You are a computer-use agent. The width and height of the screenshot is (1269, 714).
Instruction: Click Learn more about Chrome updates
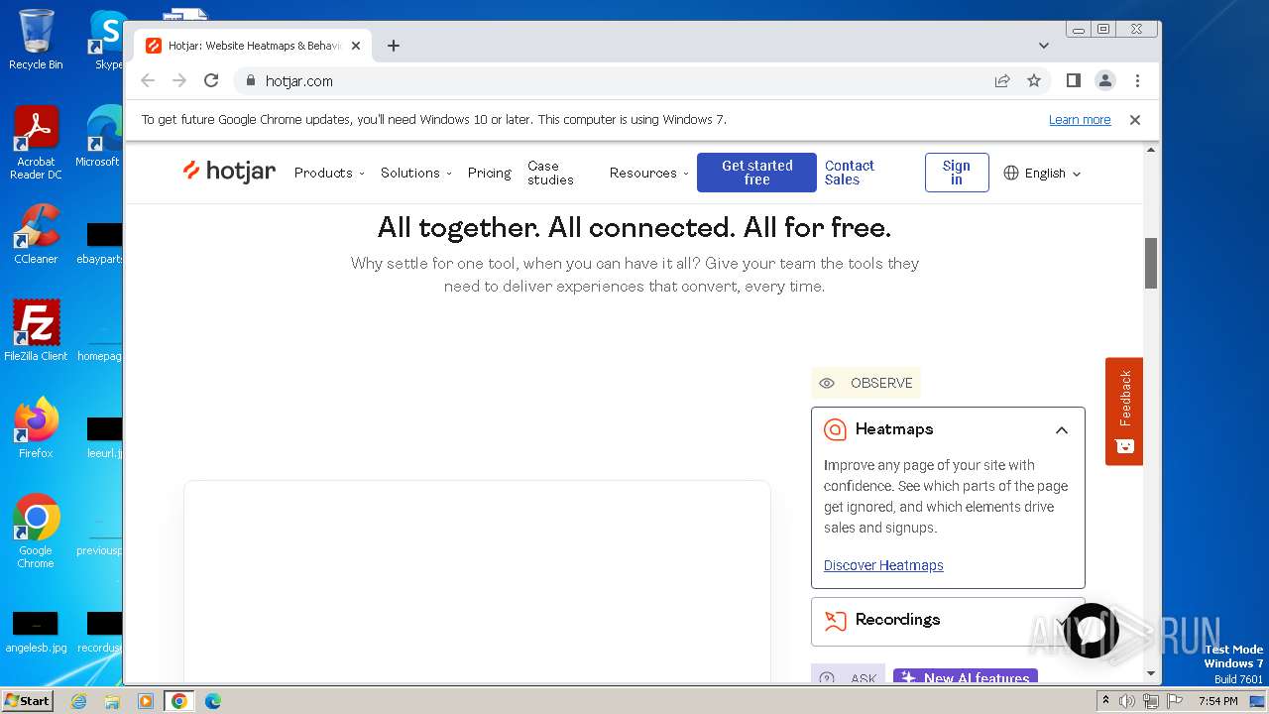pyautogui.click(x=1080, y=119)
